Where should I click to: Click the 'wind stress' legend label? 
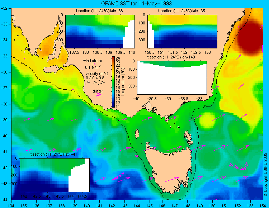point(93,61)
